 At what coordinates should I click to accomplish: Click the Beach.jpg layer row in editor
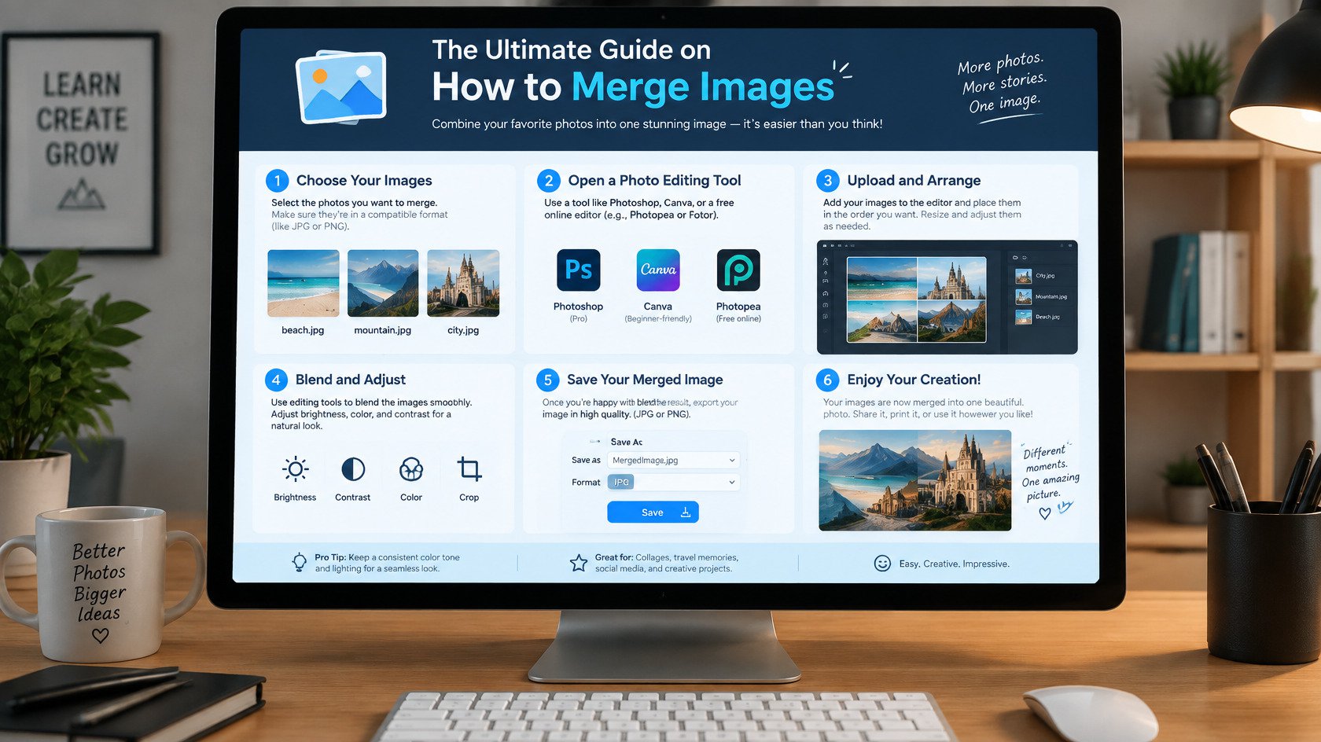pos(1042,317)
